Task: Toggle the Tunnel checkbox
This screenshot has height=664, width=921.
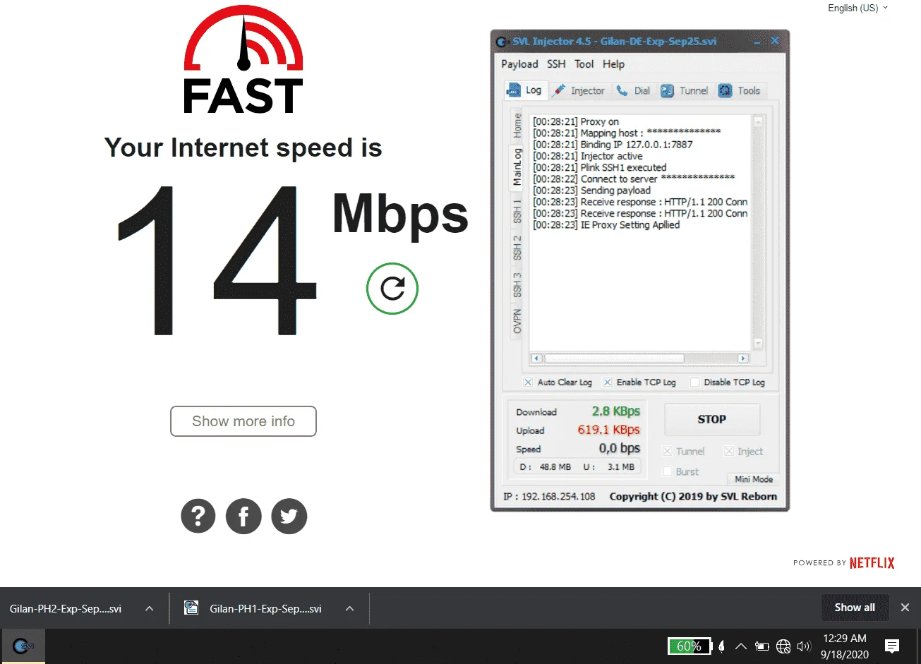Action: (x=667, y=452)
